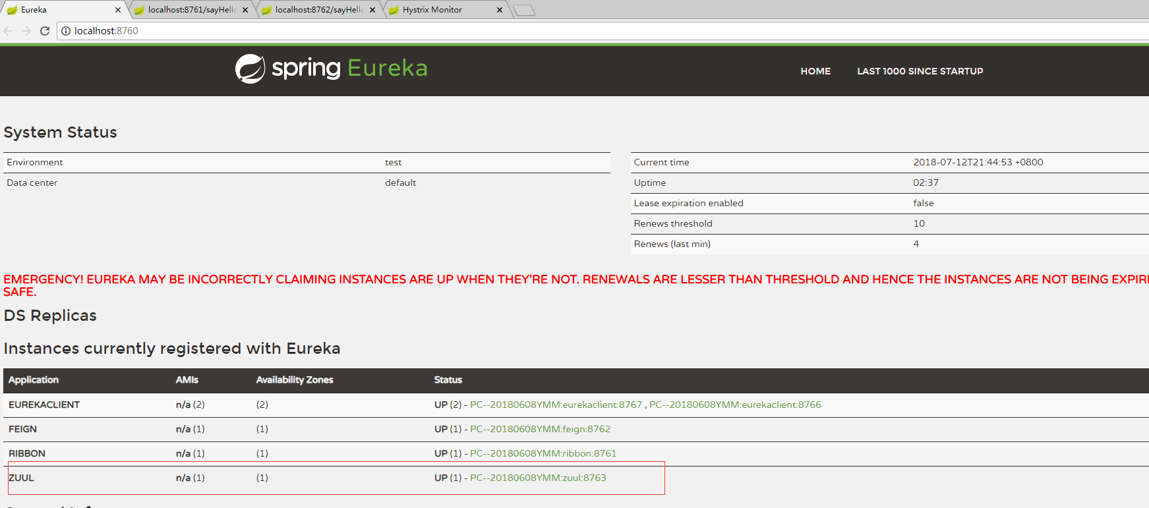
Task: Reload the page with refresh icon
Action: (x=45, y=31)
